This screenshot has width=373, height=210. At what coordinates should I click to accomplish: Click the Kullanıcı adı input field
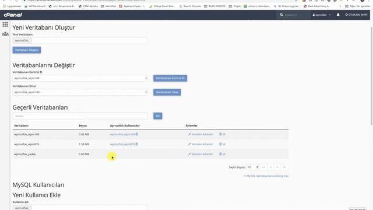pyautogui.click(x=89, y=208)
